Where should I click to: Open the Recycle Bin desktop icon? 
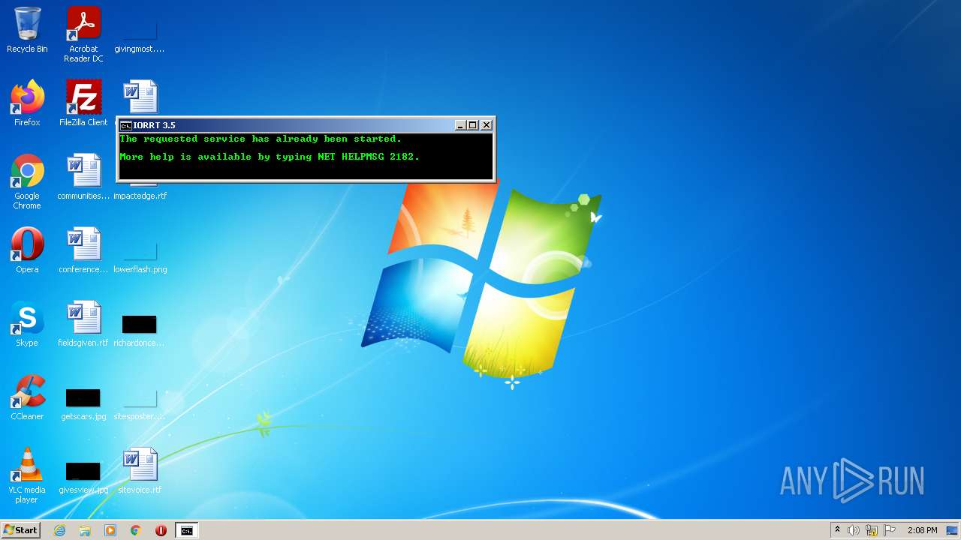[27, 30]
